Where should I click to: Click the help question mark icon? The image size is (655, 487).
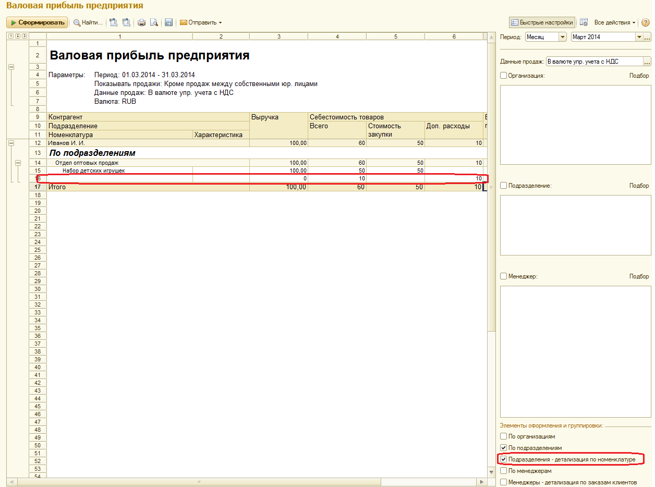point(645,22)
